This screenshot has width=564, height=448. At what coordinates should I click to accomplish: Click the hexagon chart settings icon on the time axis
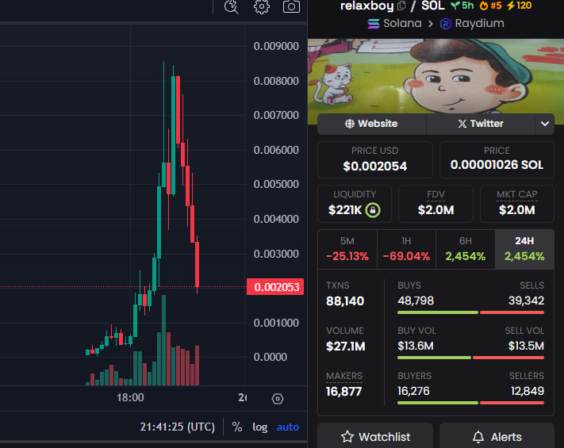click(x=278, y=398)
